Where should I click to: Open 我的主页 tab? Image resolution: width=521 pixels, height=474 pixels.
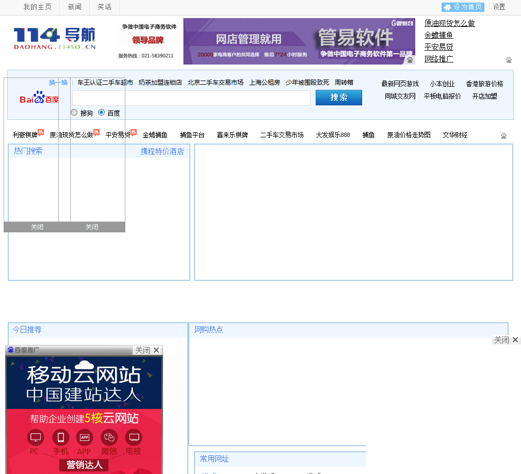[37, 7]
